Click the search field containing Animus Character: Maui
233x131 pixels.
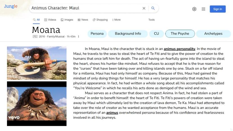tap(84, 8)
